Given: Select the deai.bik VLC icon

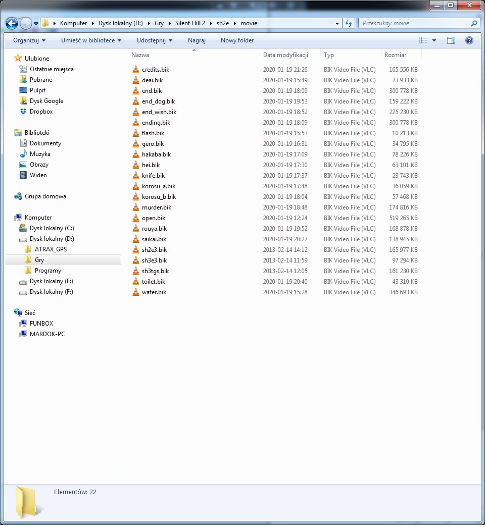Looking at the screenshot, I should pos(136,80).
